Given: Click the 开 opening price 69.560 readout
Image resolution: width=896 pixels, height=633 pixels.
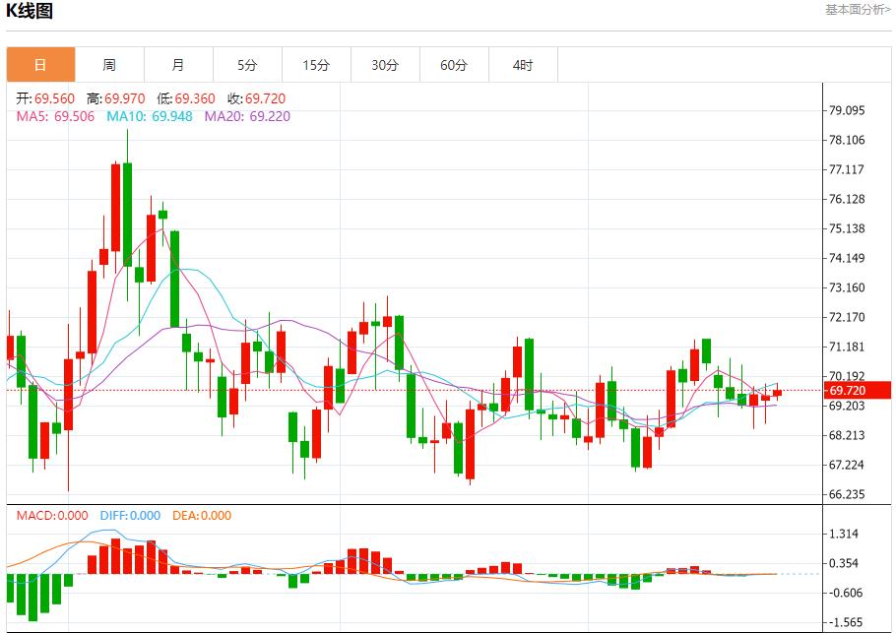Looking at the screenshot, I should 45,98.
